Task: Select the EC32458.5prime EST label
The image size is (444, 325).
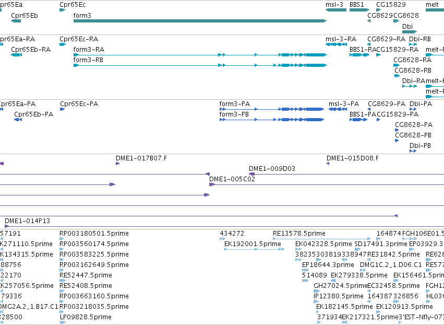Action: click(x=393, y=286)
